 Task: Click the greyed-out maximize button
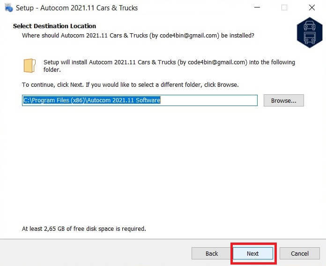tap(284, 8)
